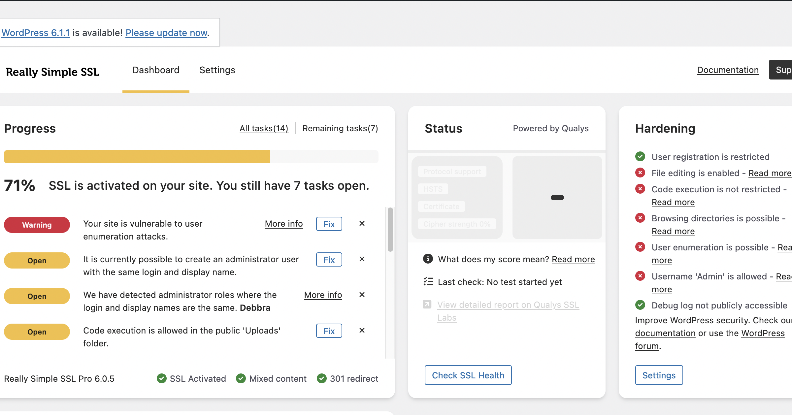Viewport: 792px width, 415px height.
Task: Click the Really Simple SSL logo title
Action: [x=52, y=72]
